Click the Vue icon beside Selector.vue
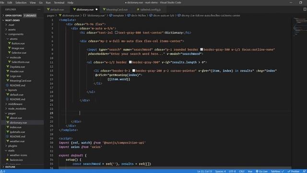 click(10, 52)
